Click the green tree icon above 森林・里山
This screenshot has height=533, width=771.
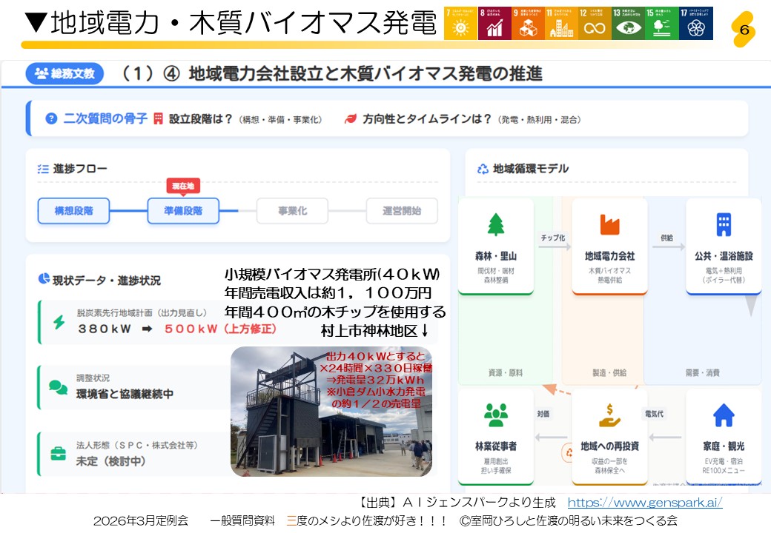pos(496,224)
